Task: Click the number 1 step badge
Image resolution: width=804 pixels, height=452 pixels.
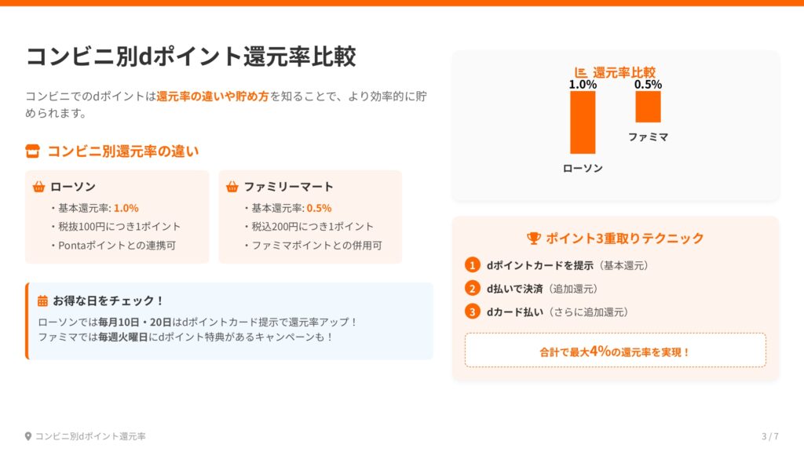Action: (472, 265)
